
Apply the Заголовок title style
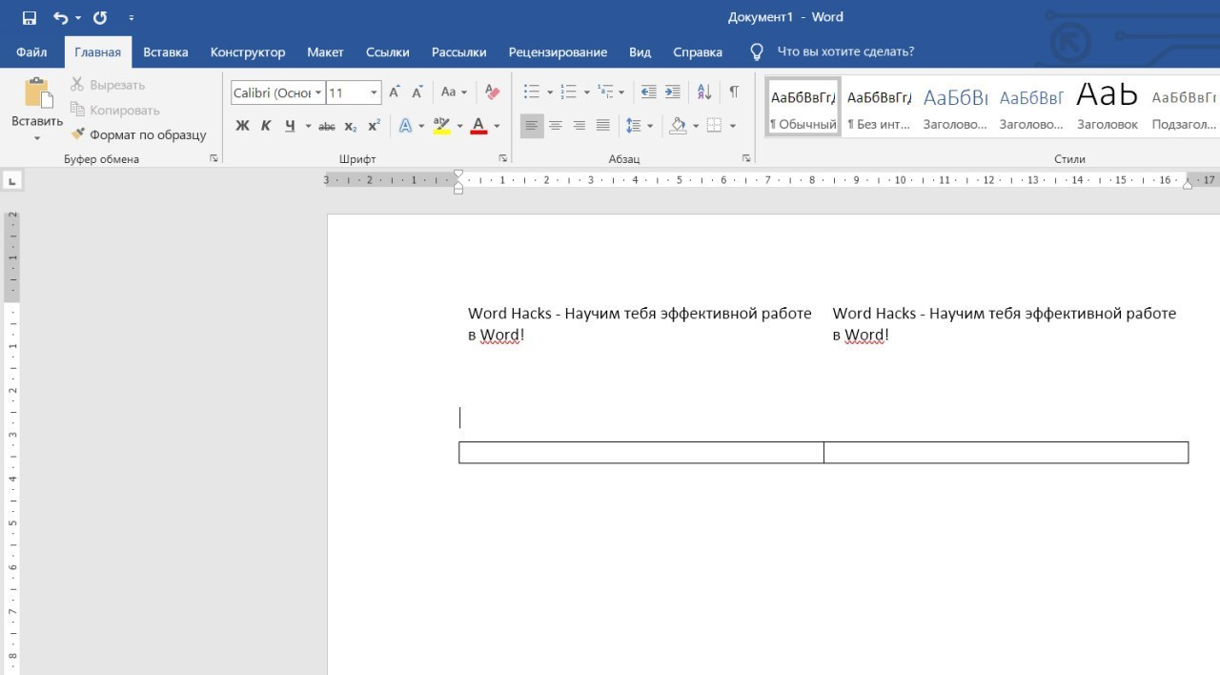click(1108, 106)
